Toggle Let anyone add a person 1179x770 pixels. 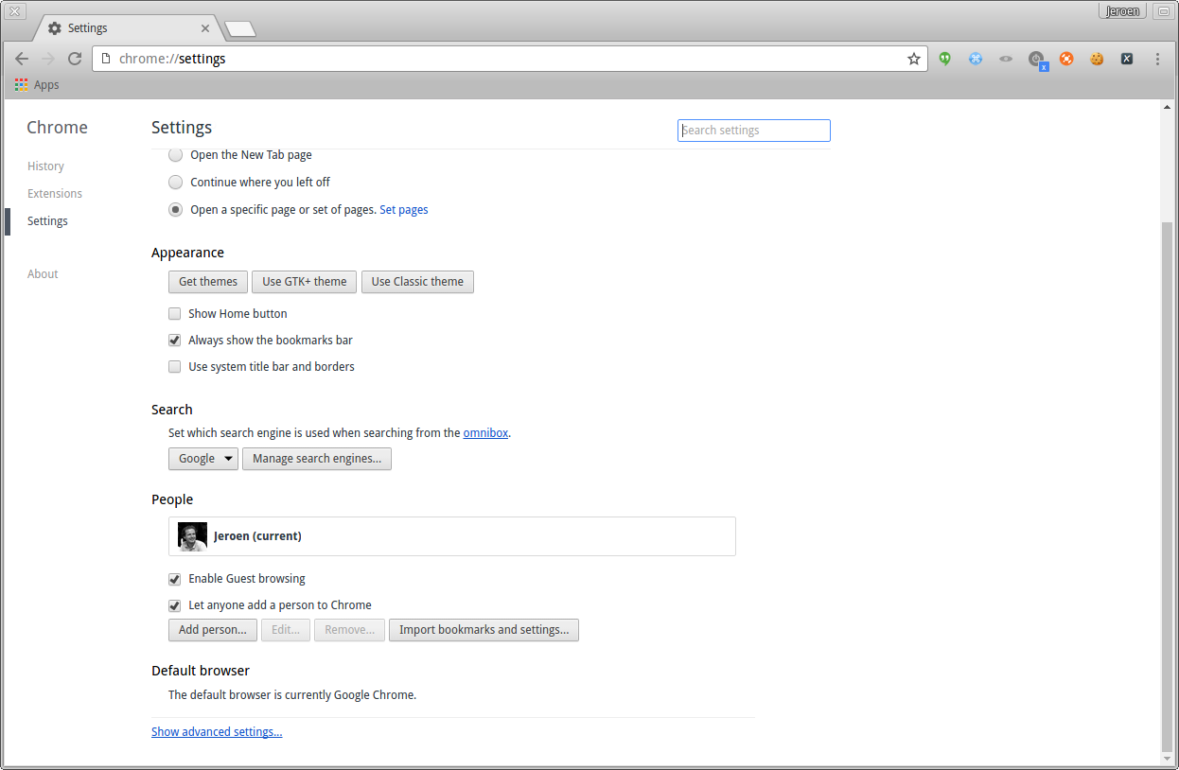point(174,605)
